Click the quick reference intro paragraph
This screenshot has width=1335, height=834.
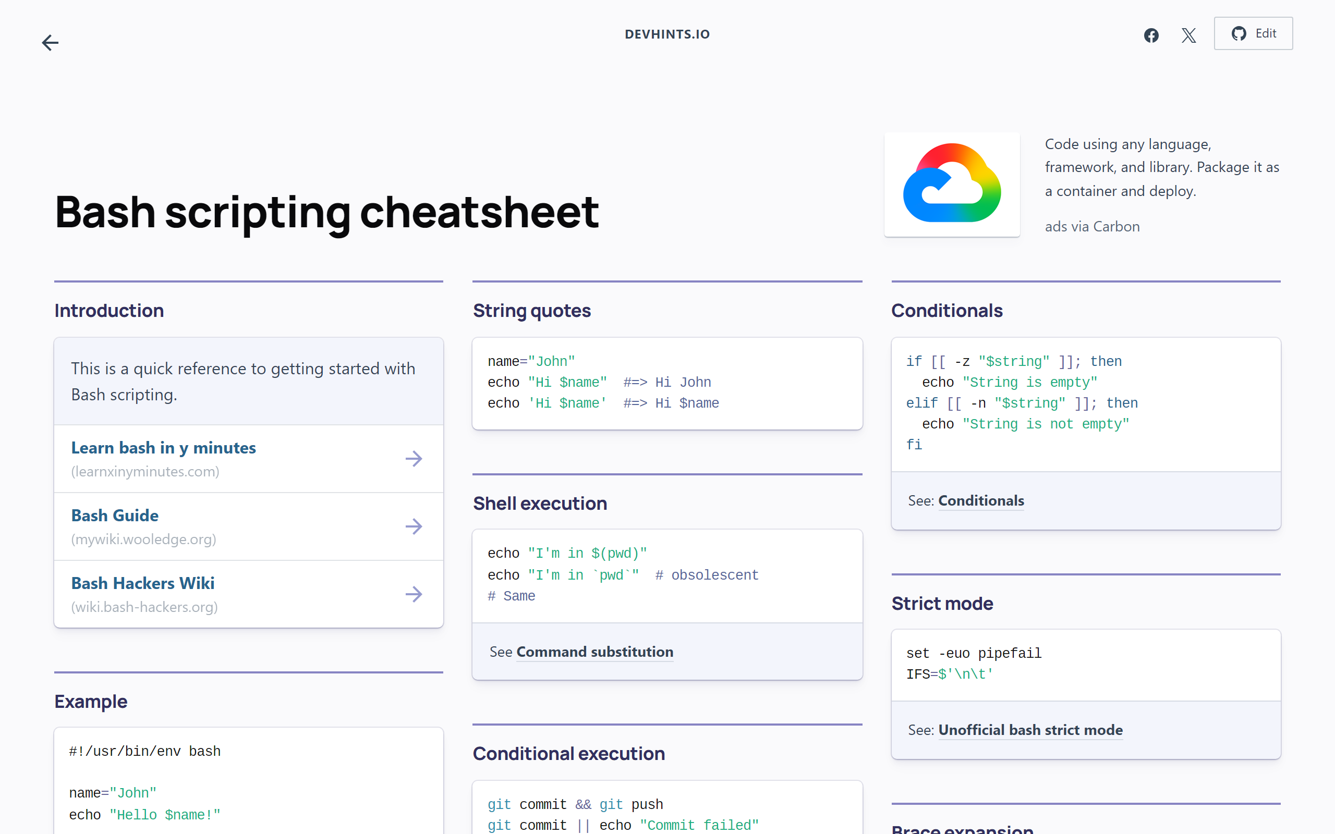[x=242, y=382]
